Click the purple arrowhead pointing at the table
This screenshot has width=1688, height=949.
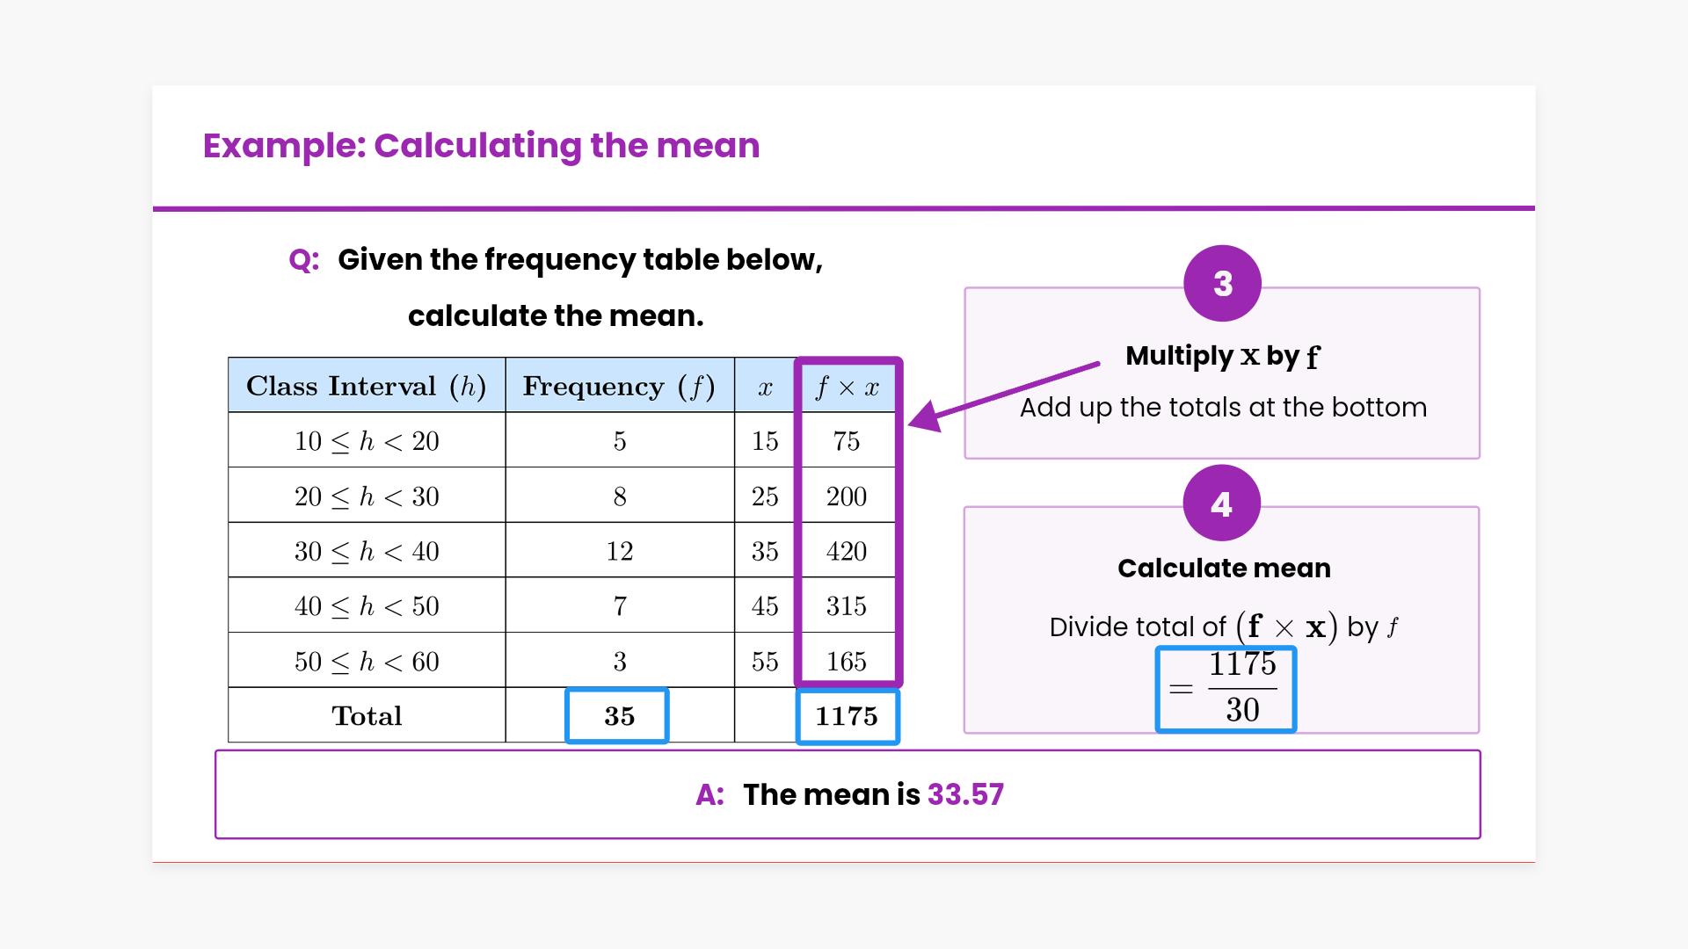(925, 417)
